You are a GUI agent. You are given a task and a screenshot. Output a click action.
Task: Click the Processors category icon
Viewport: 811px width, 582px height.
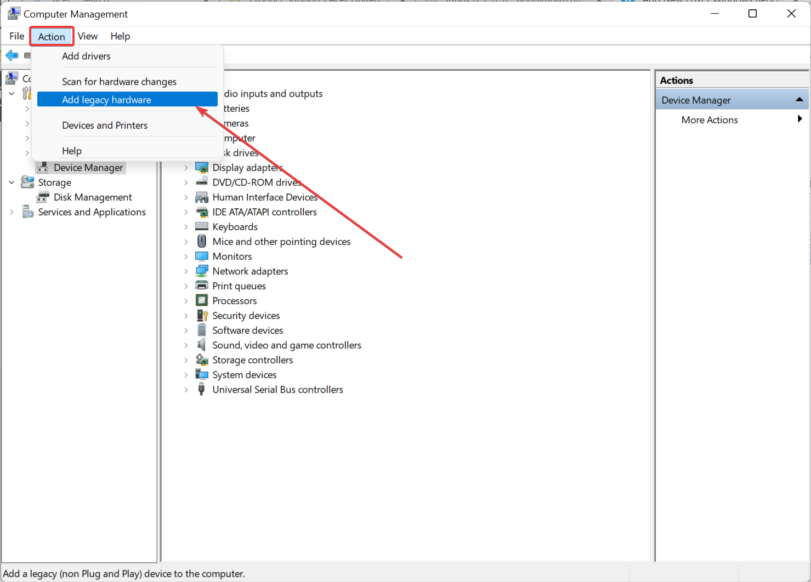[202, 301]
